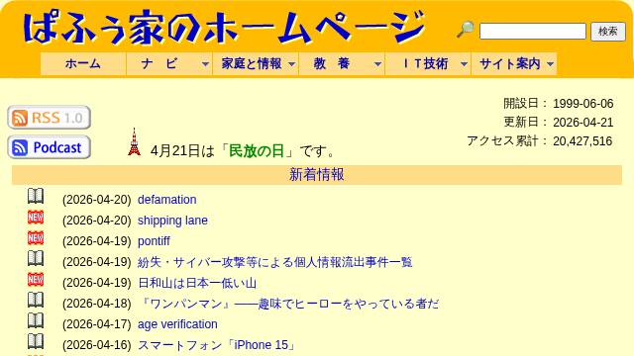This screenshot has height=356, width=634.
Task: Click the ぱふぅ家のホームページ site title logo
Action: coord(225,27)
